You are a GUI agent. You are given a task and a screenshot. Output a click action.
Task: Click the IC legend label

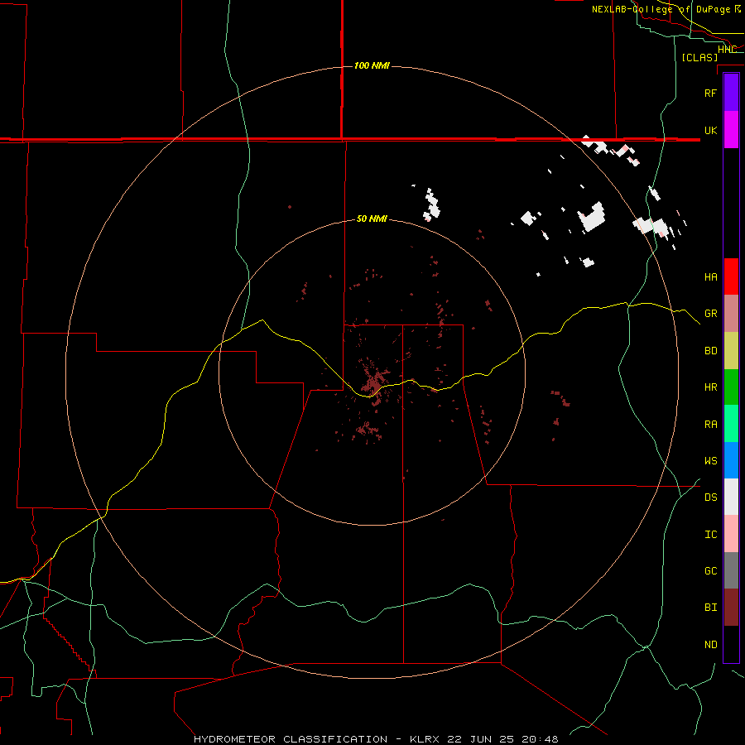click(x=710, y=535)
